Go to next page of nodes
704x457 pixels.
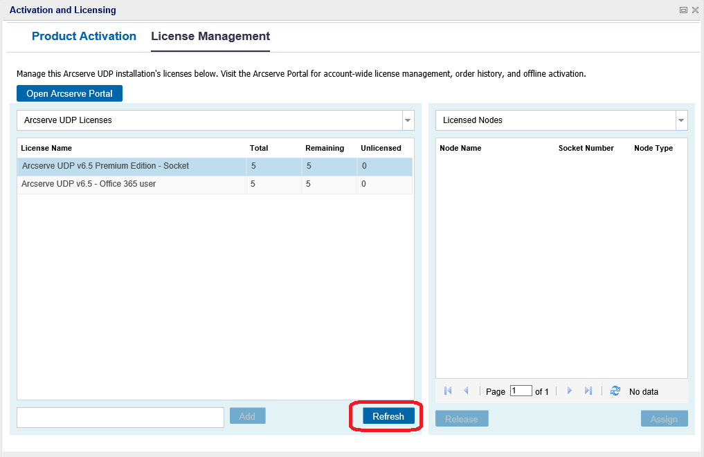click(x=569, y=391)
